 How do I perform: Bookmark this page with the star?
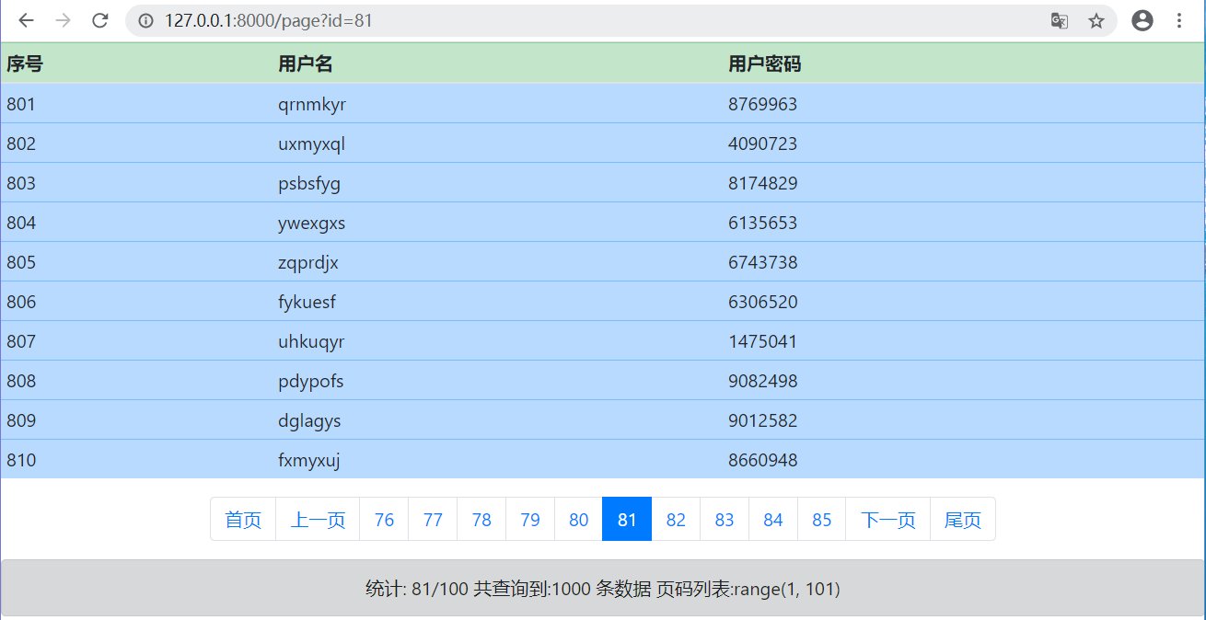pyautogui.click(x=1096, y=21)
